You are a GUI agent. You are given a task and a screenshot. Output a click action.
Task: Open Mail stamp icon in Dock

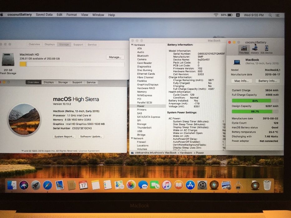click(60, 185)
